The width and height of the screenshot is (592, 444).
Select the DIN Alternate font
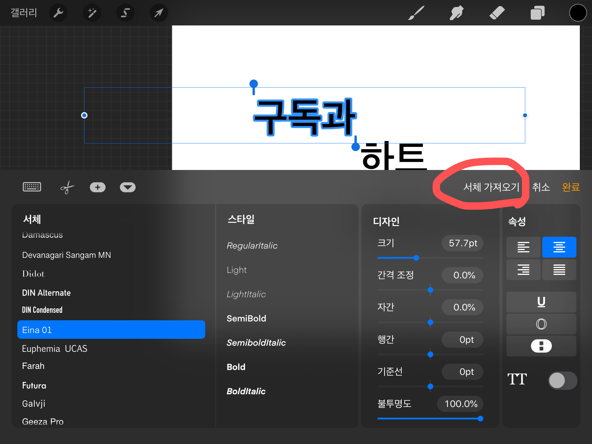click(46, 293)
